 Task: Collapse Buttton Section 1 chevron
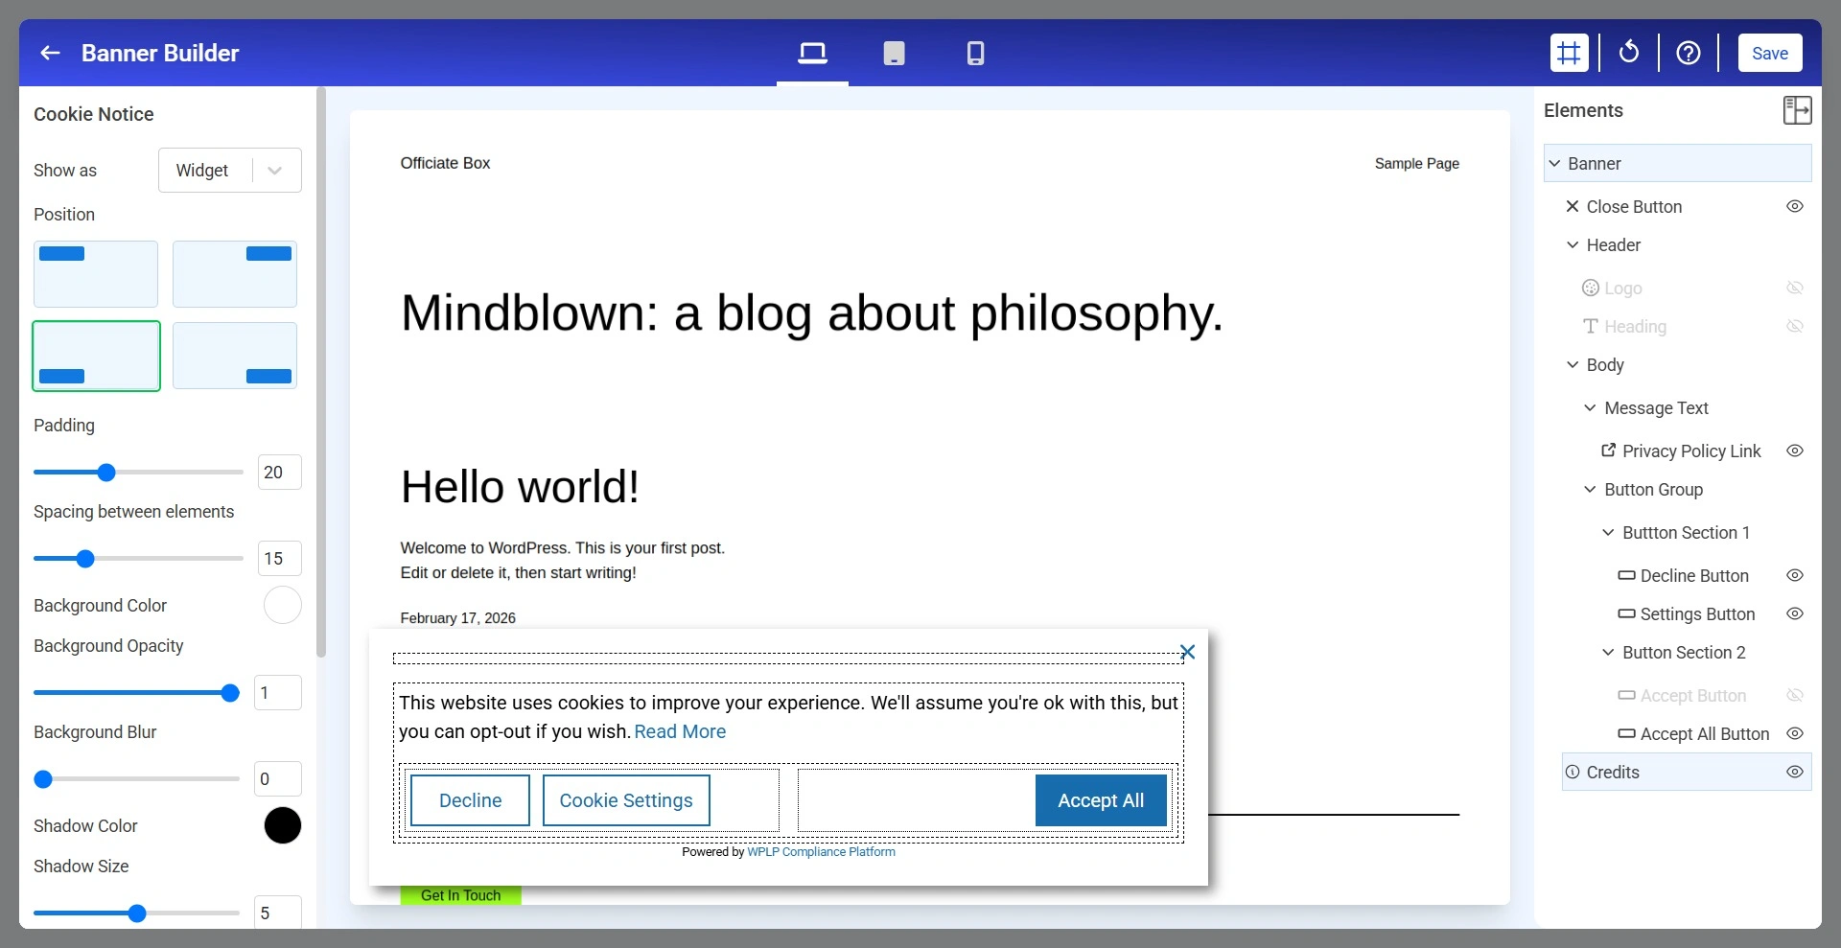(1608, 532)
